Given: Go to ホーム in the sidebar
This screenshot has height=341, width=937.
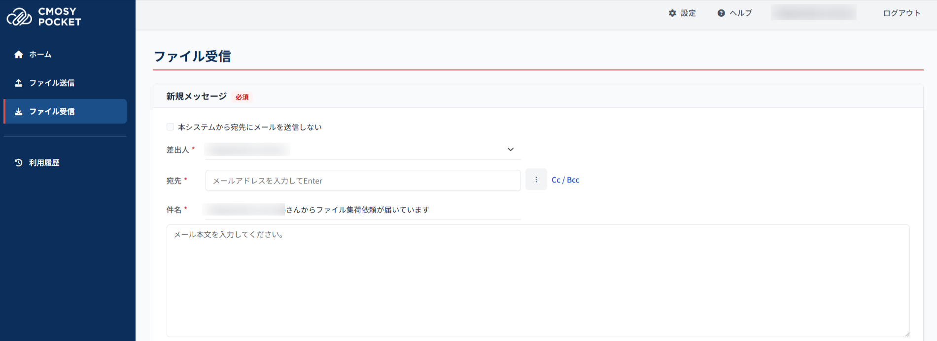Looking at the screenshot, I should [40, 55].
